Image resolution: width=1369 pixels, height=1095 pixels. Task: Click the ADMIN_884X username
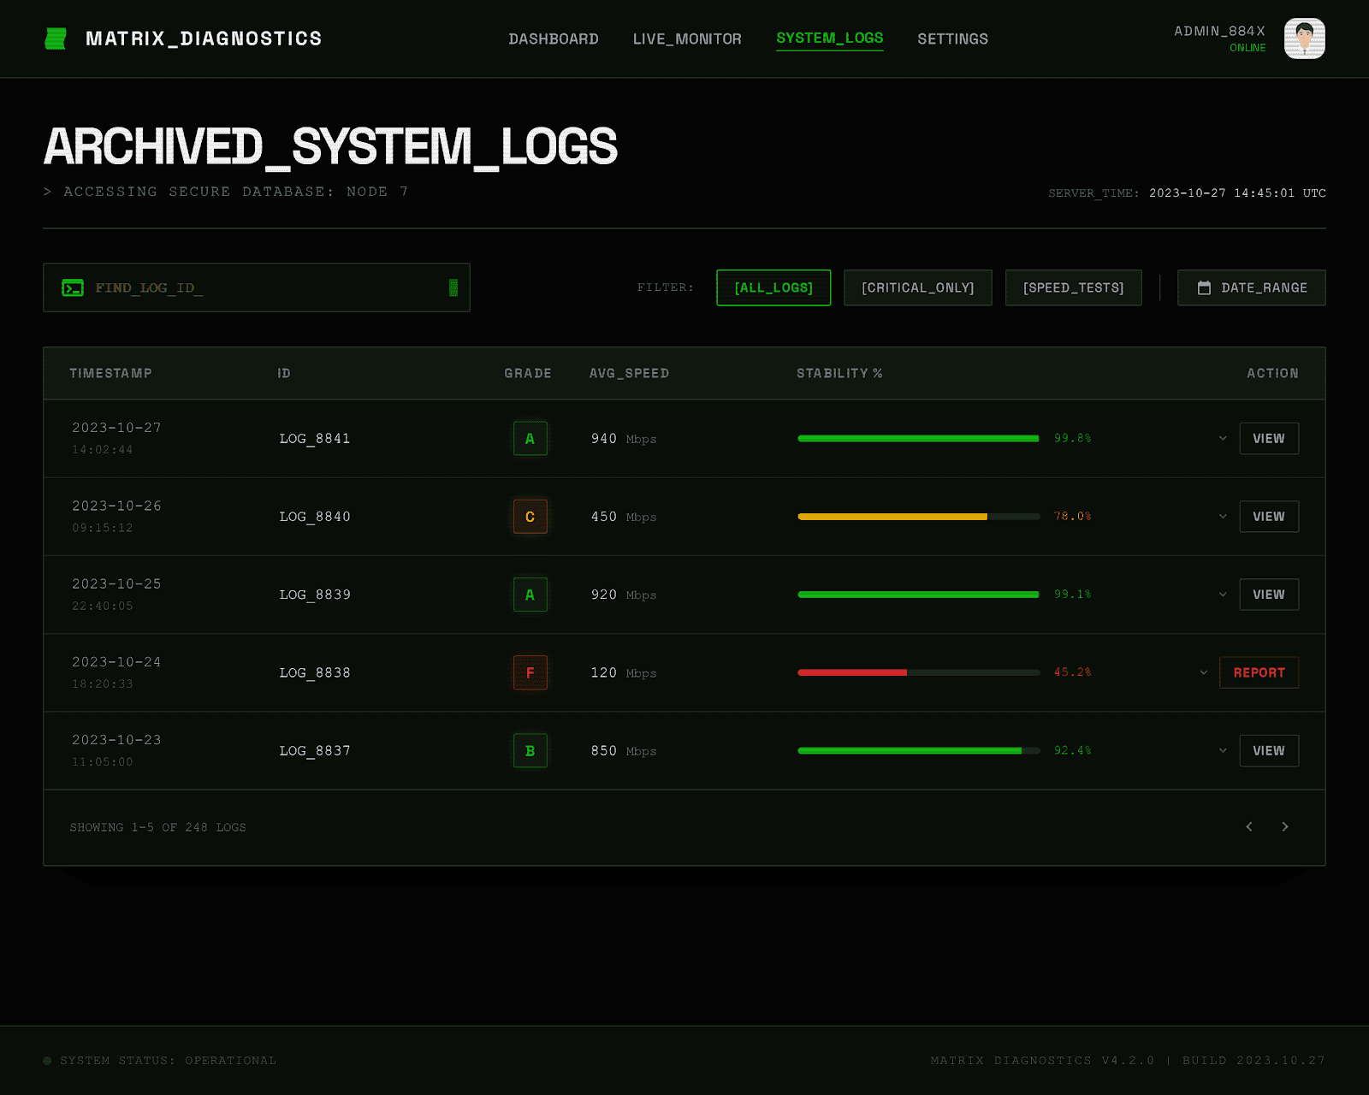pos(1219,31)
